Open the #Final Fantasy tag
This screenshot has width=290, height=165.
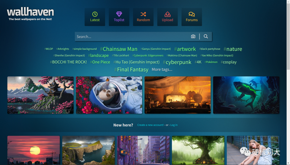tap(131, 69)
